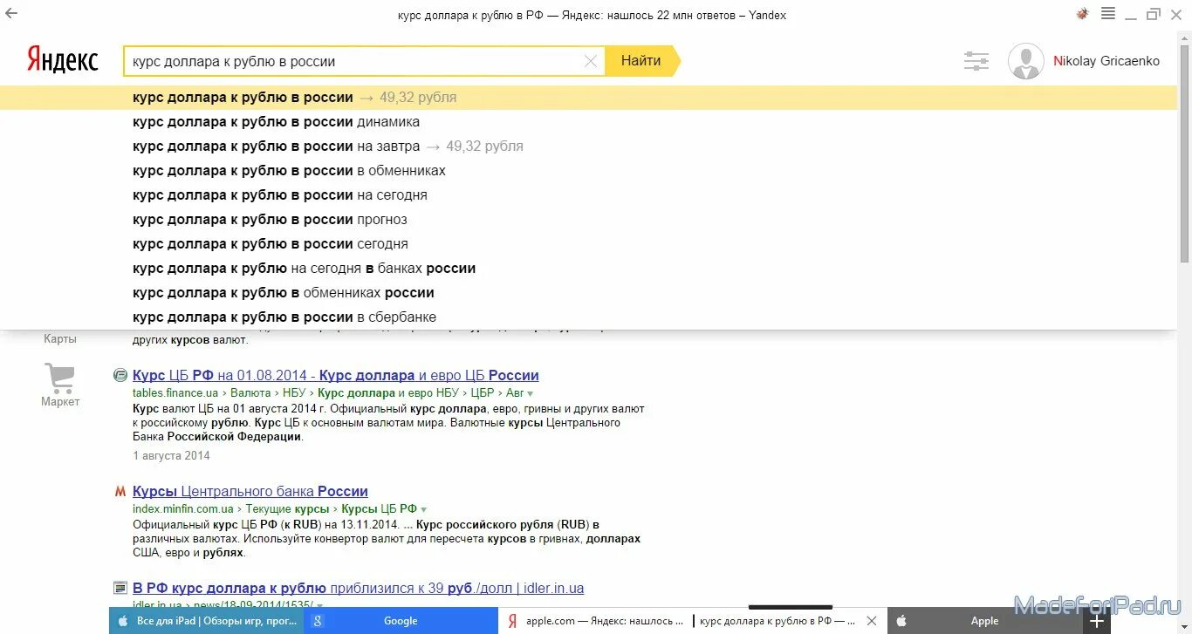
Task: Open Nikolay Gricaenko account name
Action: 1106,61
